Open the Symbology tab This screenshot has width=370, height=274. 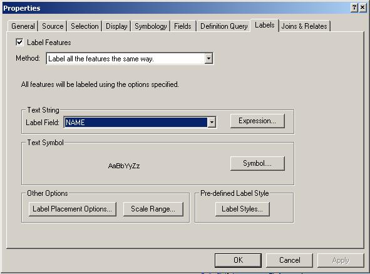click(x=150, y=26)
